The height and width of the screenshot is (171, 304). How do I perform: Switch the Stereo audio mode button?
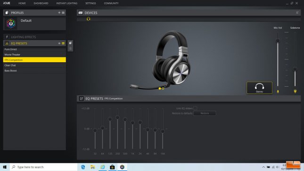point(259,88)
